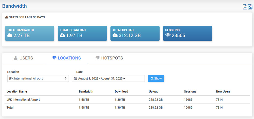Viewport: 254px width, 119px height.
Task: Click the Sessions wifi icon
Action: [168, 35]
